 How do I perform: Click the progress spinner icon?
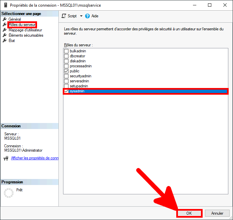coord(9,193)
